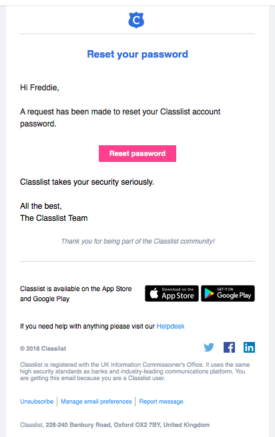Screen dimensions: 275x437
Task: Click the pink Reset password button
Action: (137, 153)
